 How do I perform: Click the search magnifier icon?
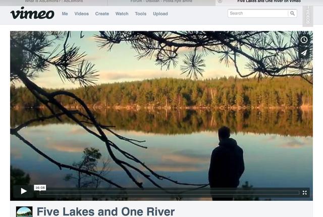(292, 14)
